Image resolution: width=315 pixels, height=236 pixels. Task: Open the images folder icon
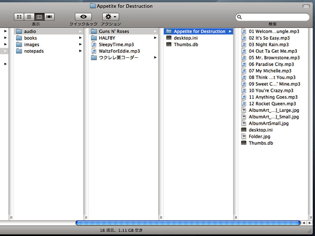coord(19,45)
